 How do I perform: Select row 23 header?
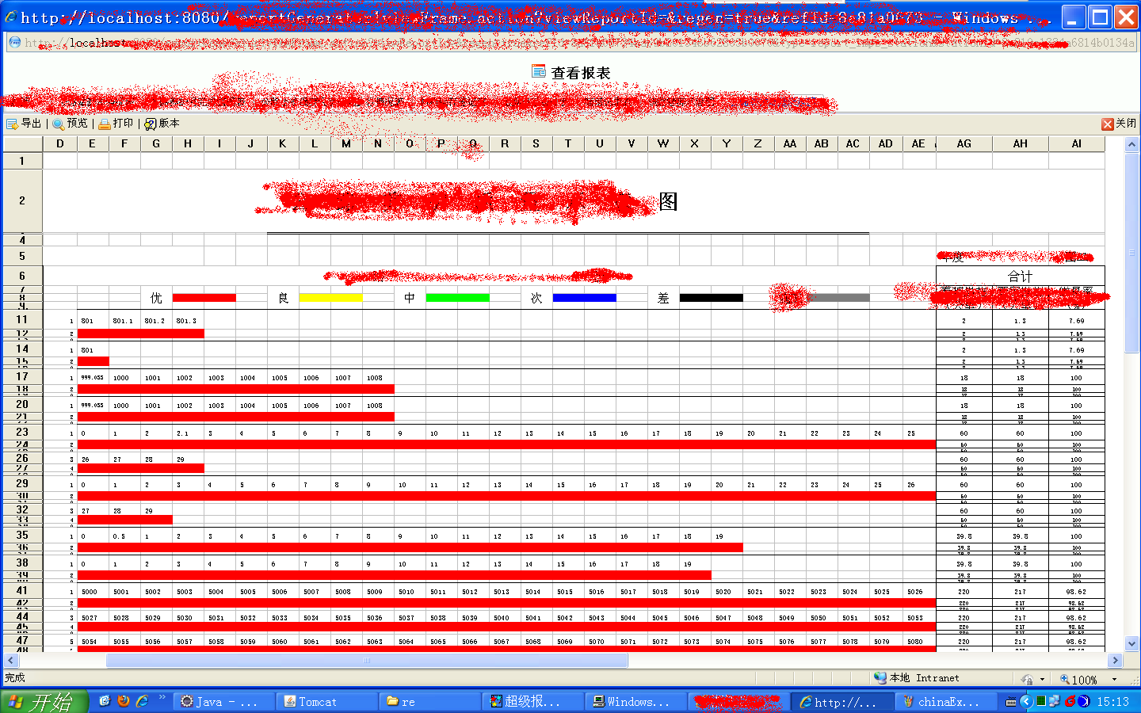[22, 432]
